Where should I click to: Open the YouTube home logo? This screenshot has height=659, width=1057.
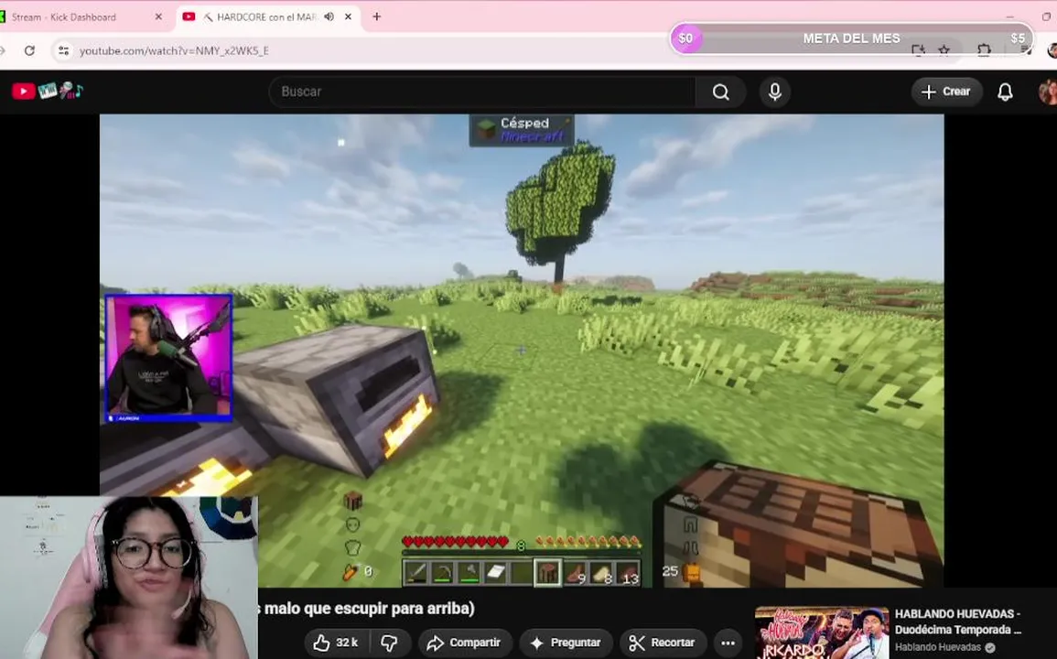(x=48, y=91)
